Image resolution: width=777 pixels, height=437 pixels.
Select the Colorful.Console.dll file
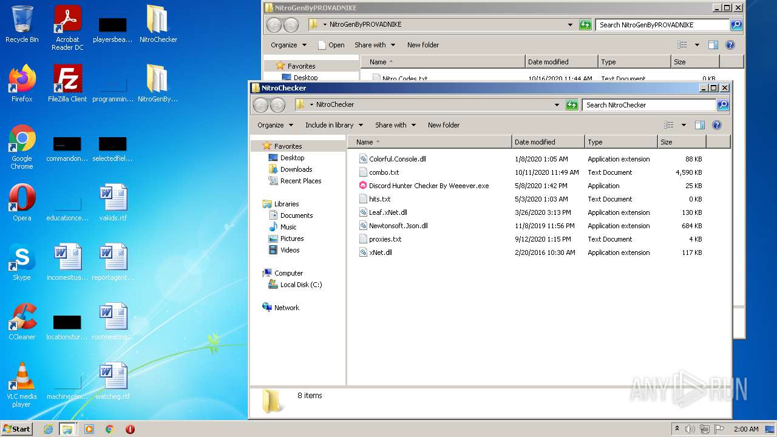[x=392, y=159]
